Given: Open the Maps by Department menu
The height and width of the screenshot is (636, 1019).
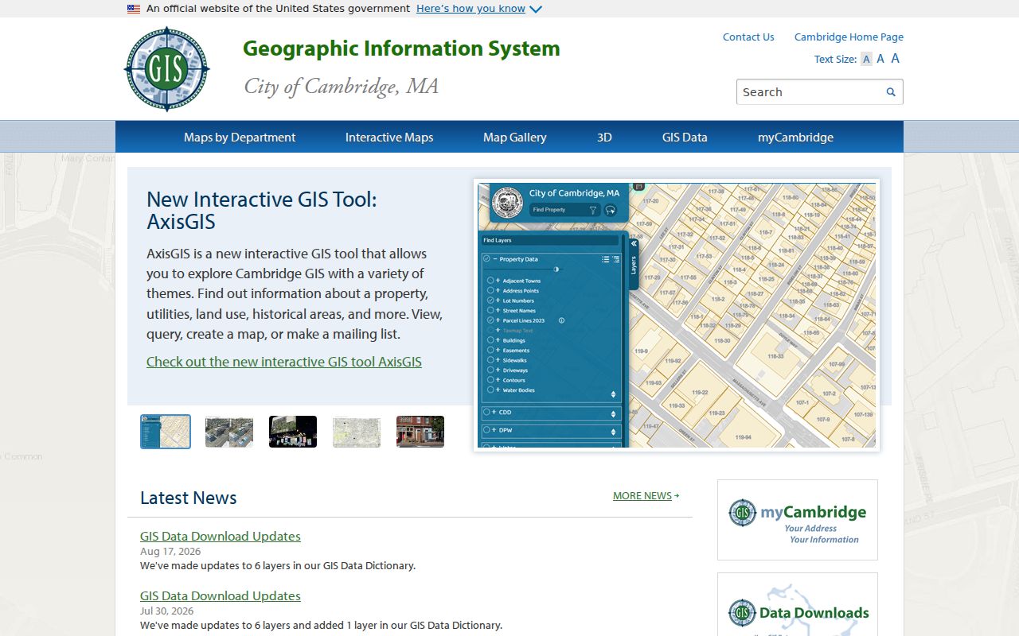Looking at the screenshot, I should click(240, 138).
